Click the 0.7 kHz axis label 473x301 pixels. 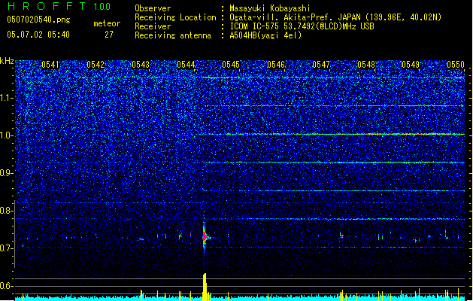pos(7,248)
